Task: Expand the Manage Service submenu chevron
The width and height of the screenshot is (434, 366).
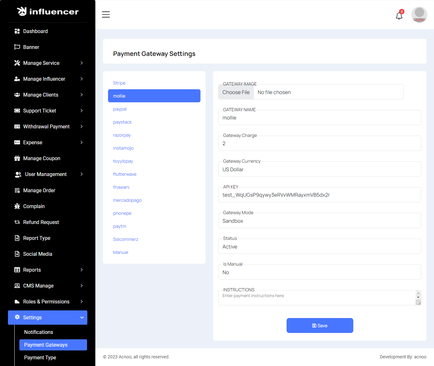Action: [82, 63]
